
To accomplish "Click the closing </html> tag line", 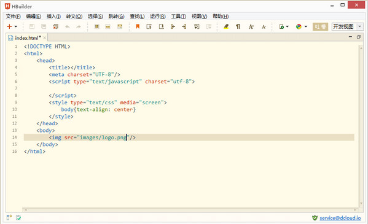I will point(34,152).
